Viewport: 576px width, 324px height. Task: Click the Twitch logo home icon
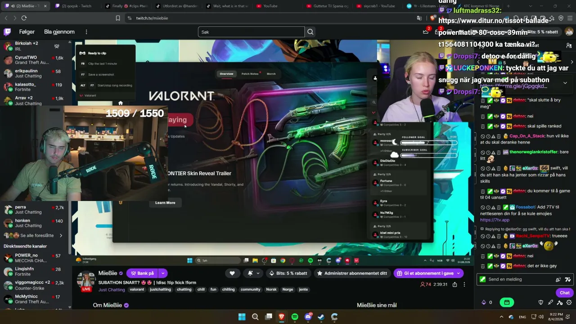pyautogui.click(x=7, y=32)
